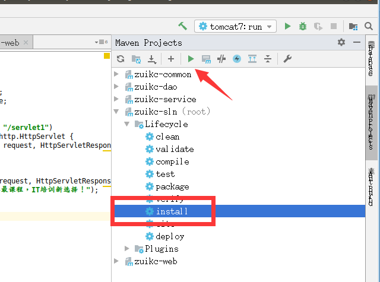Open Maven settings wrench icon

(x=287, y=59)
